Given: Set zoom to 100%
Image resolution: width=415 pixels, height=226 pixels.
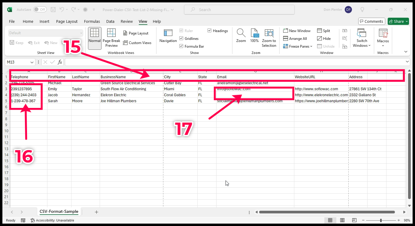Looking at the screenshot, I should (x=254, y=36).
